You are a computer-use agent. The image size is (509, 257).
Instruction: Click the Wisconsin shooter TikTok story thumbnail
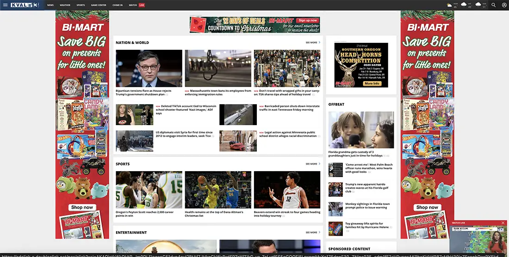click(134, 114)
